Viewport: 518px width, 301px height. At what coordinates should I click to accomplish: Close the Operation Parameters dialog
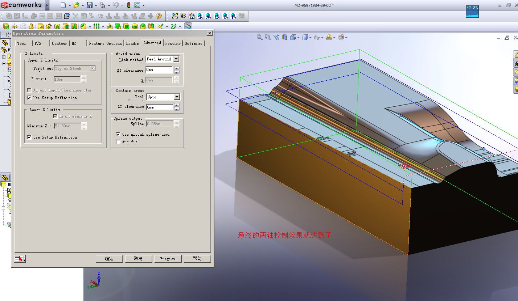click(209, 33)
